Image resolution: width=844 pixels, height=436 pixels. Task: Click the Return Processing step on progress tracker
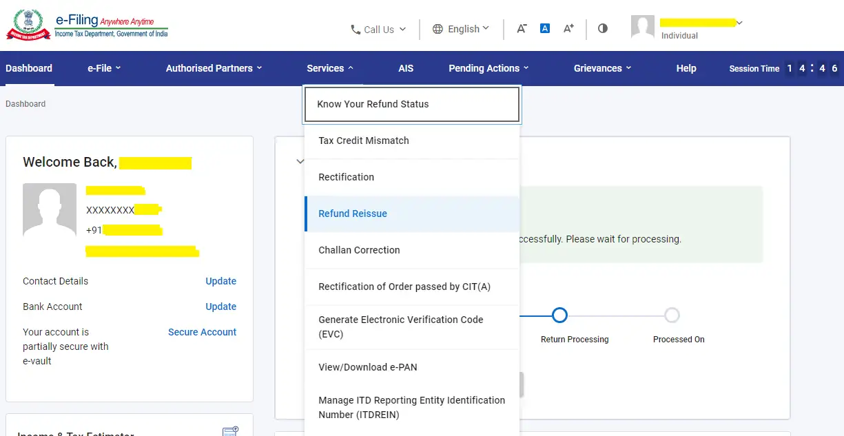click(x=559, y=315)
